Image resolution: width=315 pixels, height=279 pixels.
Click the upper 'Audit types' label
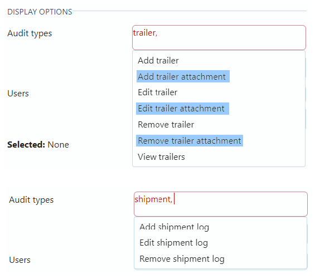[30, 33]
